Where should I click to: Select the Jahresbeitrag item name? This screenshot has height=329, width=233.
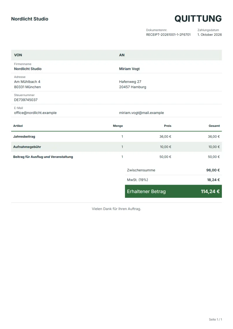pos(24,137)
